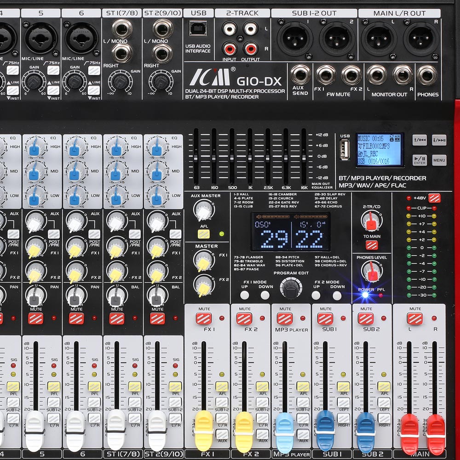The width and height of the screenshot is (460, 460).
Task: Click the 1K graphic EQ slider
Action: [250, 158]
